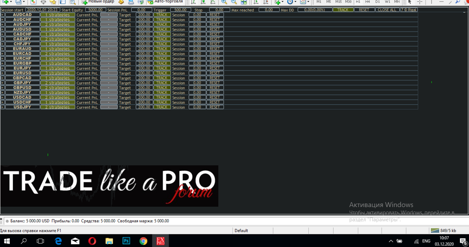The width and height of the screenshot is (469, 247).
Task: Open File Explorer from the taskbar
Action: point(109,241)
